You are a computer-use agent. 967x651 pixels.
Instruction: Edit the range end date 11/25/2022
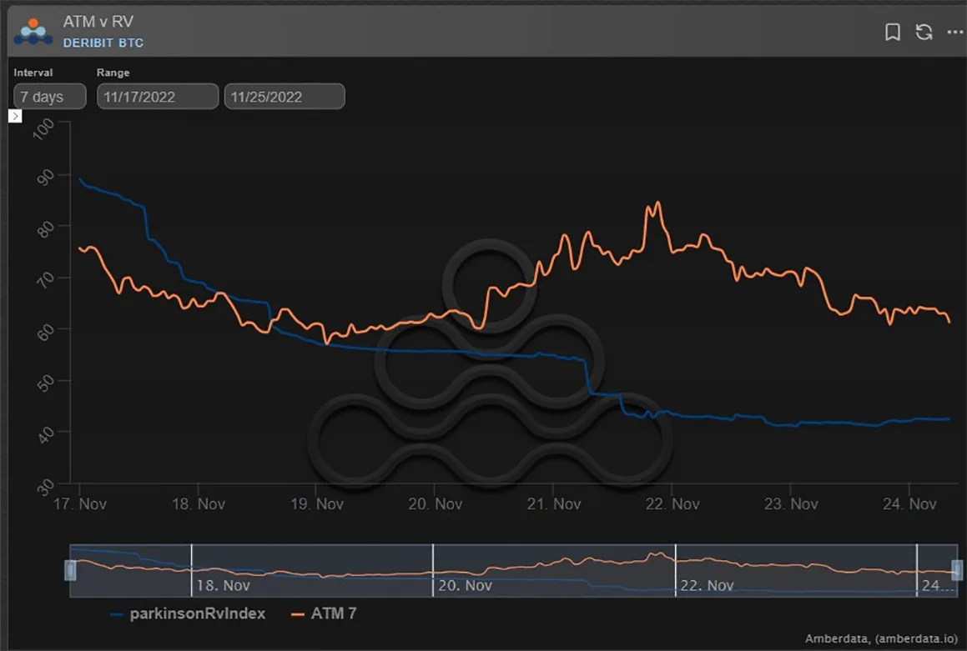(285, 97)
